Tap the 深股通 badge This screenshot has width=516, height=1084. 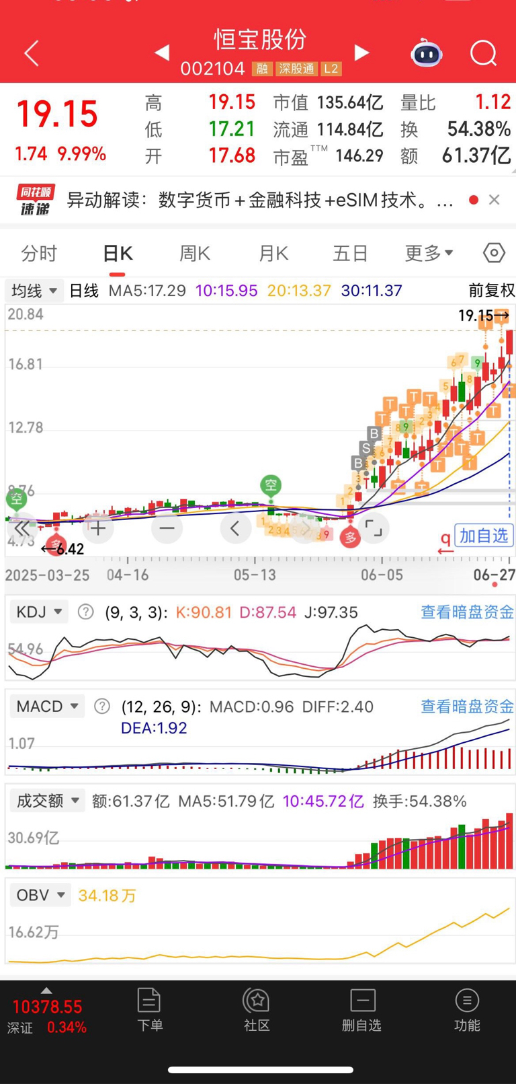(296, 69)
